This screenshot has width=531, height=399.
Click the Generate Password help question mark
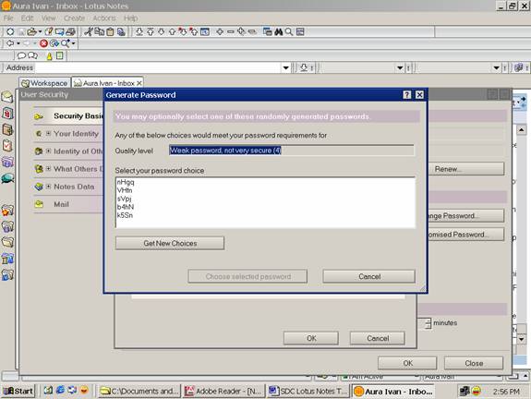(x=407, y=95)
